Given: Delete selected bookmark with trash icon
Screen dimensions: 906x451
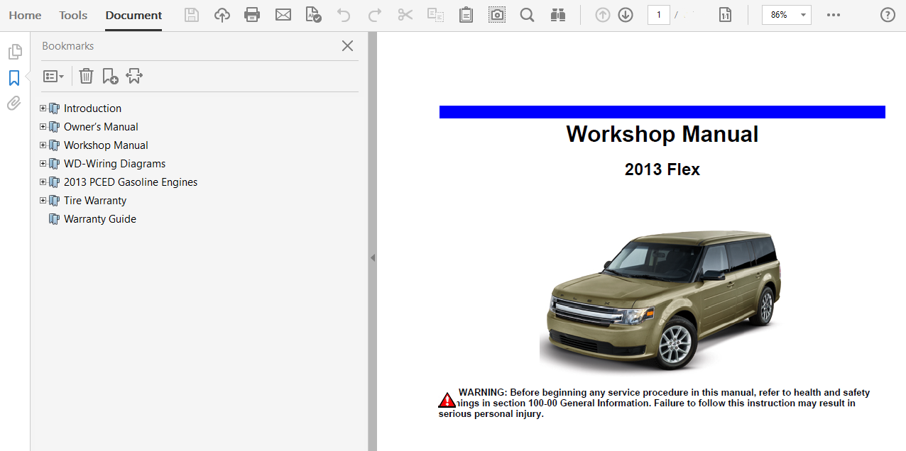Looking at the screenshot, I should (x=86, y=76).
